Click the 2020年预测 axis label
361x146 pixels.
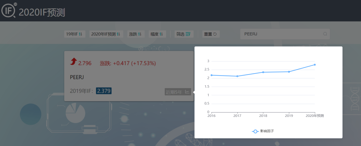click(x=315, y=116)
